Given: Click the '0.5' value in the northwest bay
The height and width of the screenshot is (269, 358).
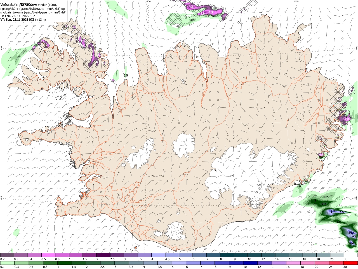Looking at the screenshot, I should pos(126,75).
